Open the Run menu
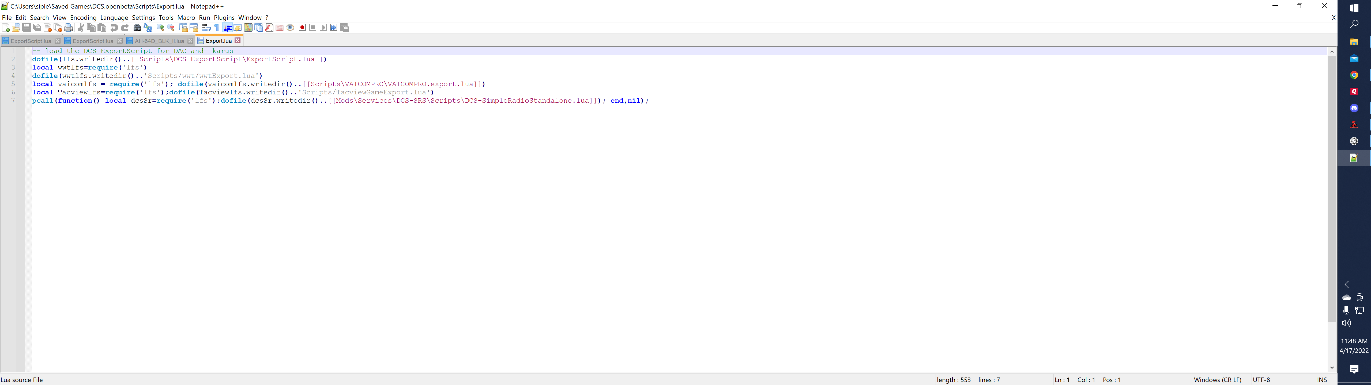 (204, 18)
